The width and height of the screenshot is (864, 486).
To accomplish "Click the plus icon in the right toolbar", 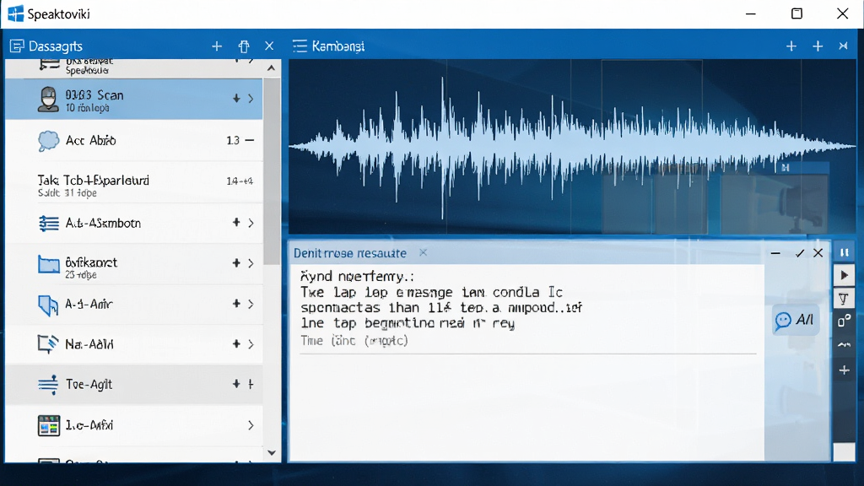I will tap(844, 370).
